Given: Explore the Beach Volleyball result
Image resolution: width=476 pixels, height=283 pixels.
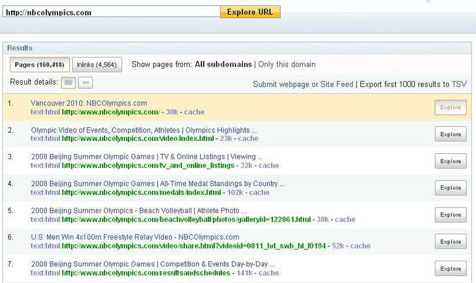Looking at the screenshot, I should [451, 215].
